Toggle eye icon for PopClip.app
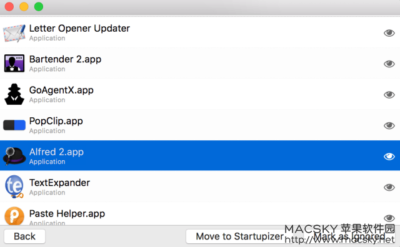400x247 pixels. [x=389, y=125]
